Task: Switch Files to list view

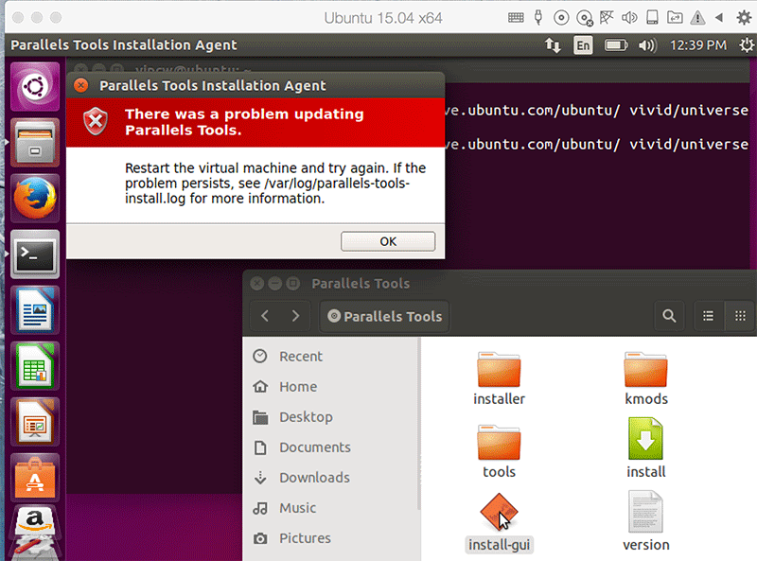Action: [x=708, y=316]
